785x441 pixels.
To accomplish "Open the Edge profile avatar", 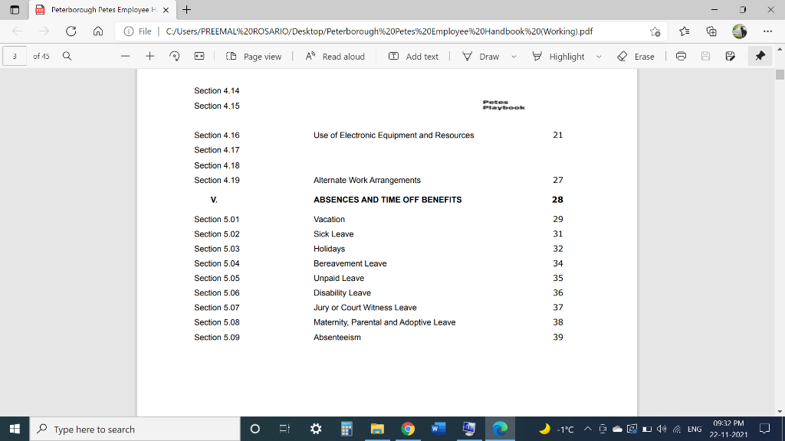I will pyautogui.click(x=738, y=31).
